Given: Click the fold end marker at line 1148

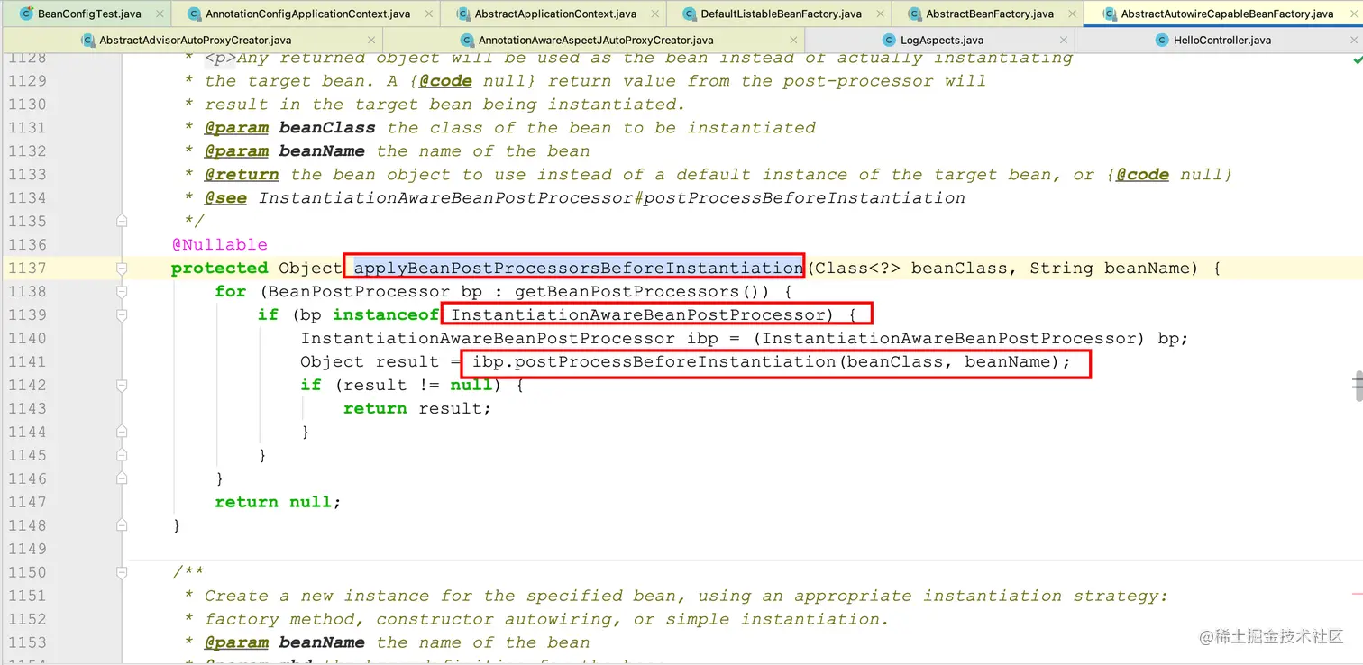Looking at the screenshot, I should [122, 525].
